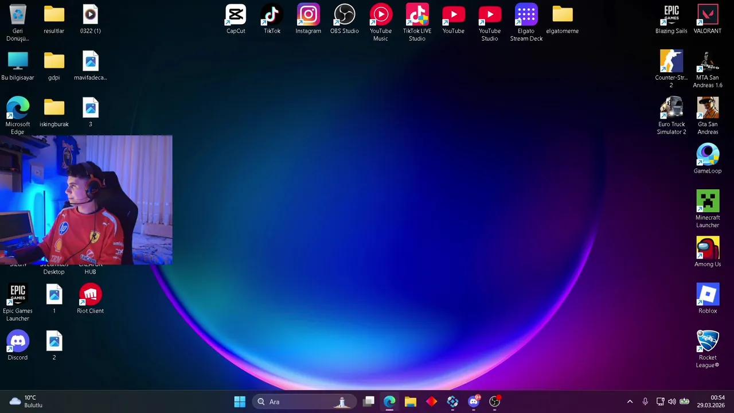Switch to OBS Studio in taskbar
The height and width of the screenshot is (413, 734).
495,402
